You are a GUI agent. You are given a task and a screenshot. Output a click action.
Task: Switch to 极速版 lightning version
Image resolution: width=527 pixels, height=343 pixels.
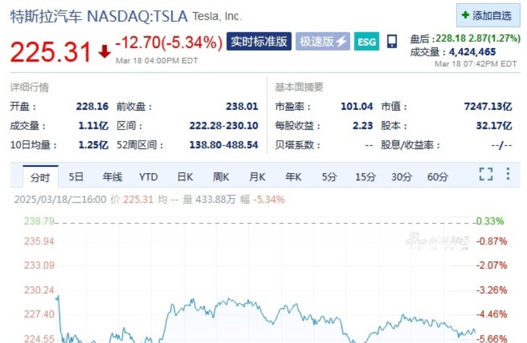pos(323,41)
